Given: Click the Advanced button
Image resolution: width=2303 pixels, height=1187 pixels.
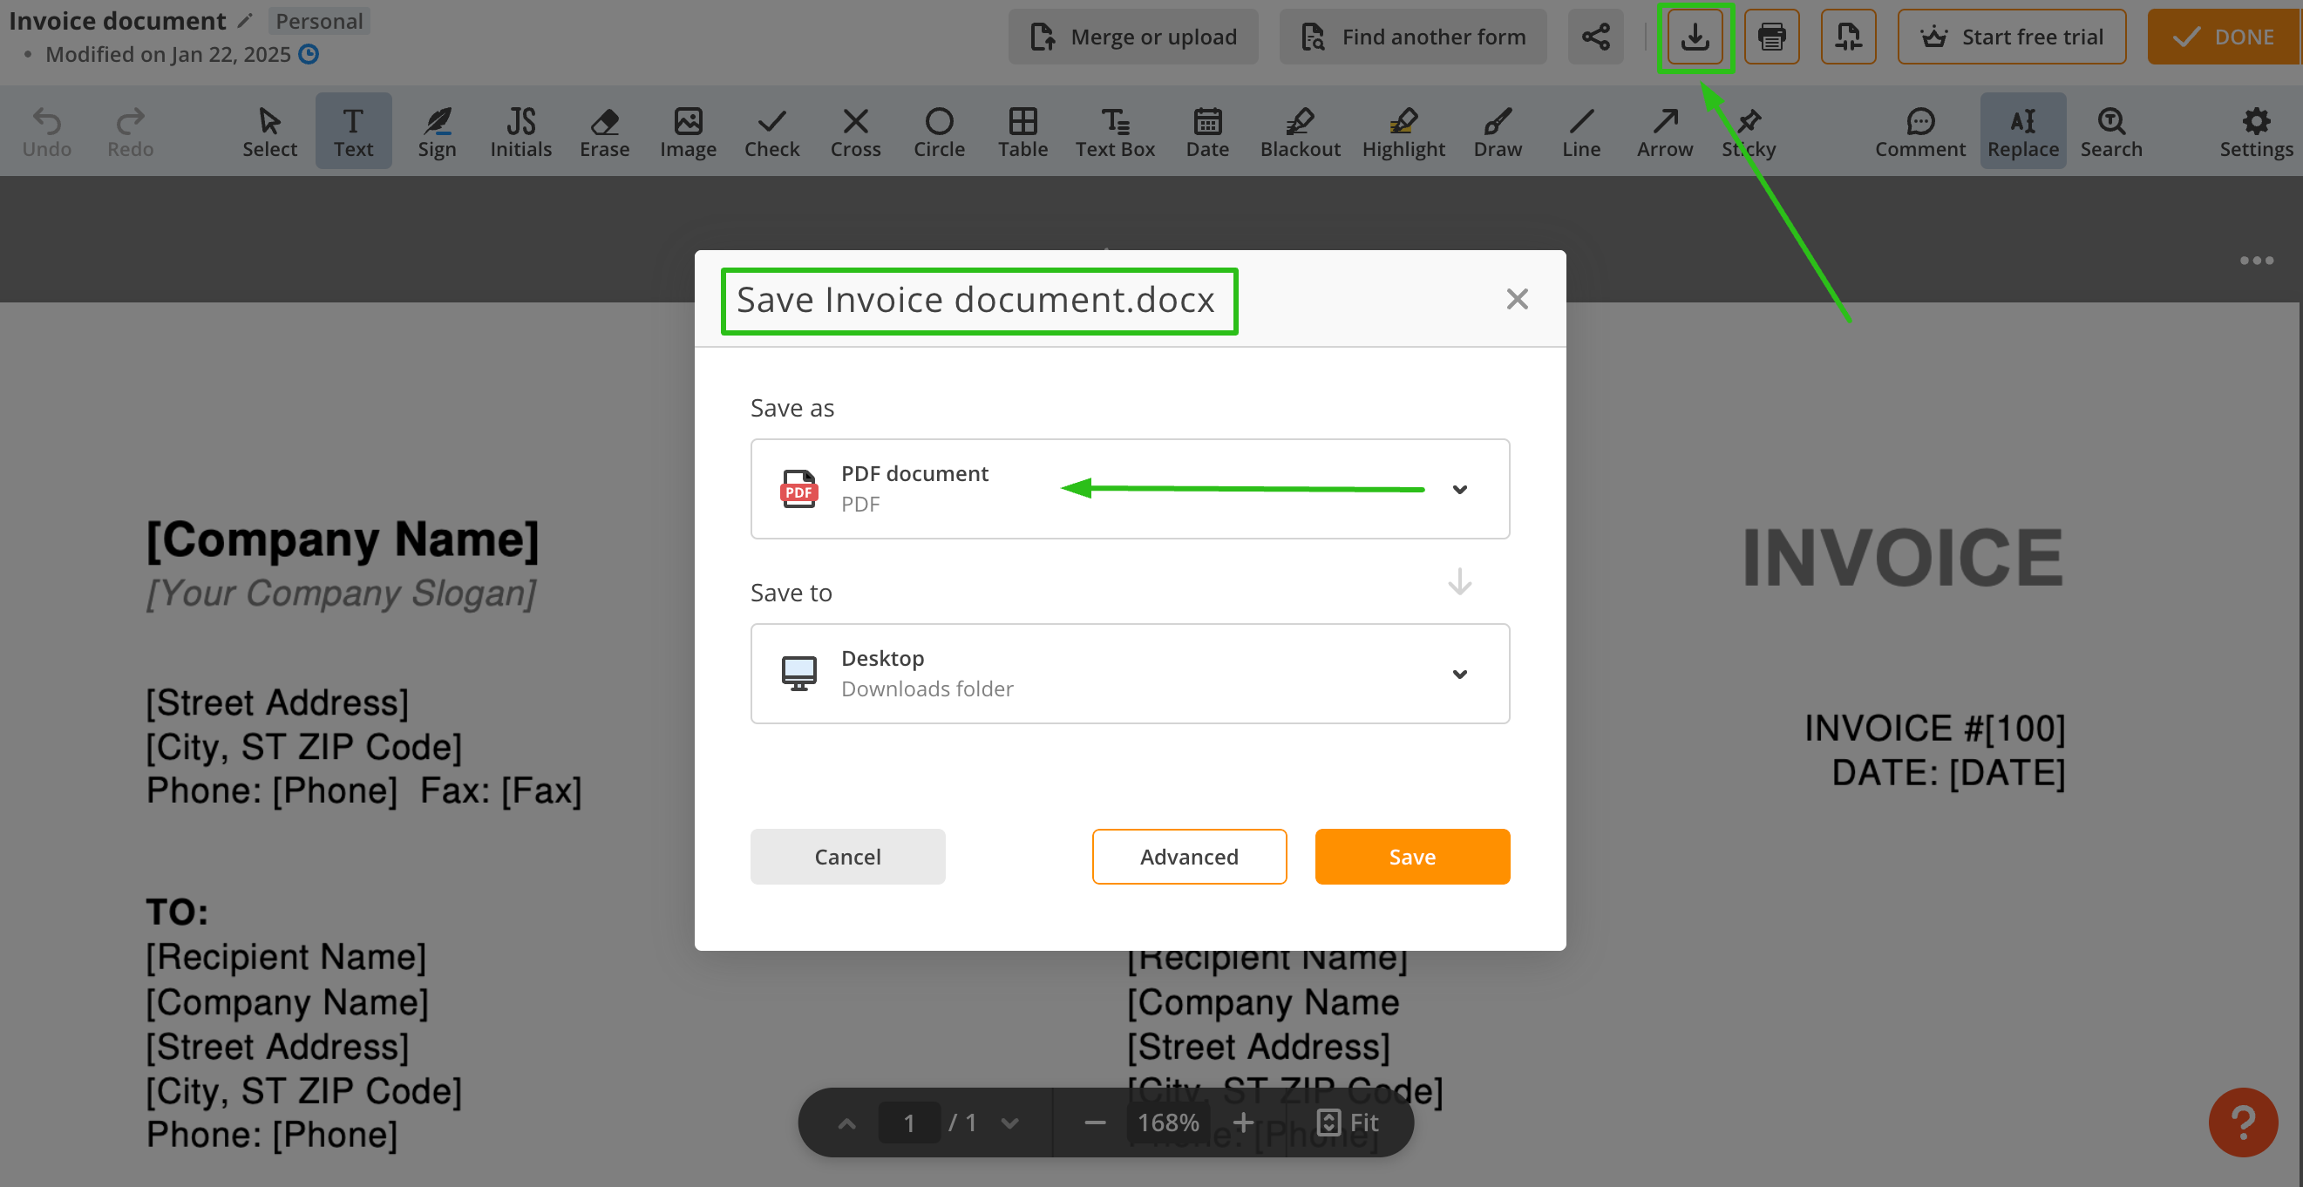Looking at the screenshot, I should (1188, 857).
